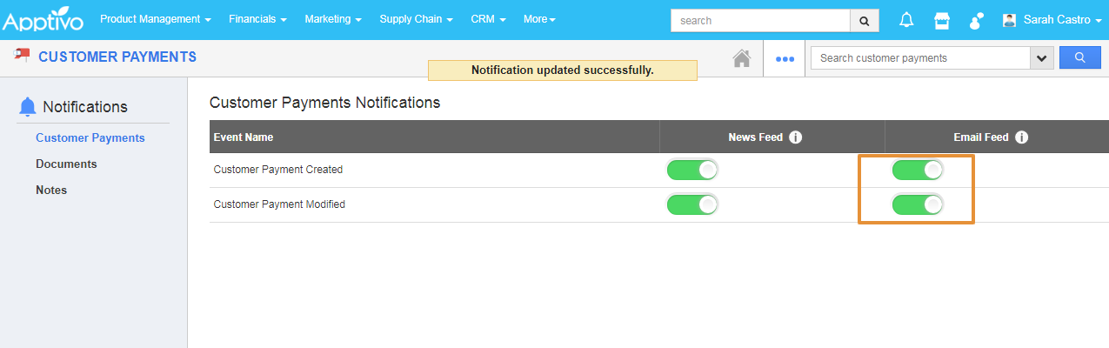The height and width of the screenshot is (348, 1109).
Task: Show info for the Email Feed column
Action: [1021, 137]
